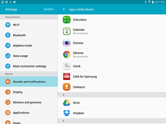The width and height of the screenshot is (166, 124).
Task: Open Calendar notification settings
Action: pos(112,31)
